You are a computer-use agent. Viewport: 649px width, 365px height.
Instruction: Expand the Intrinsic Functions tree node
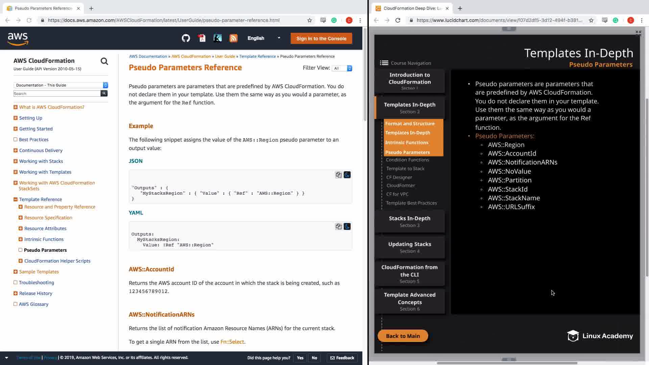(x=21, y=239)
